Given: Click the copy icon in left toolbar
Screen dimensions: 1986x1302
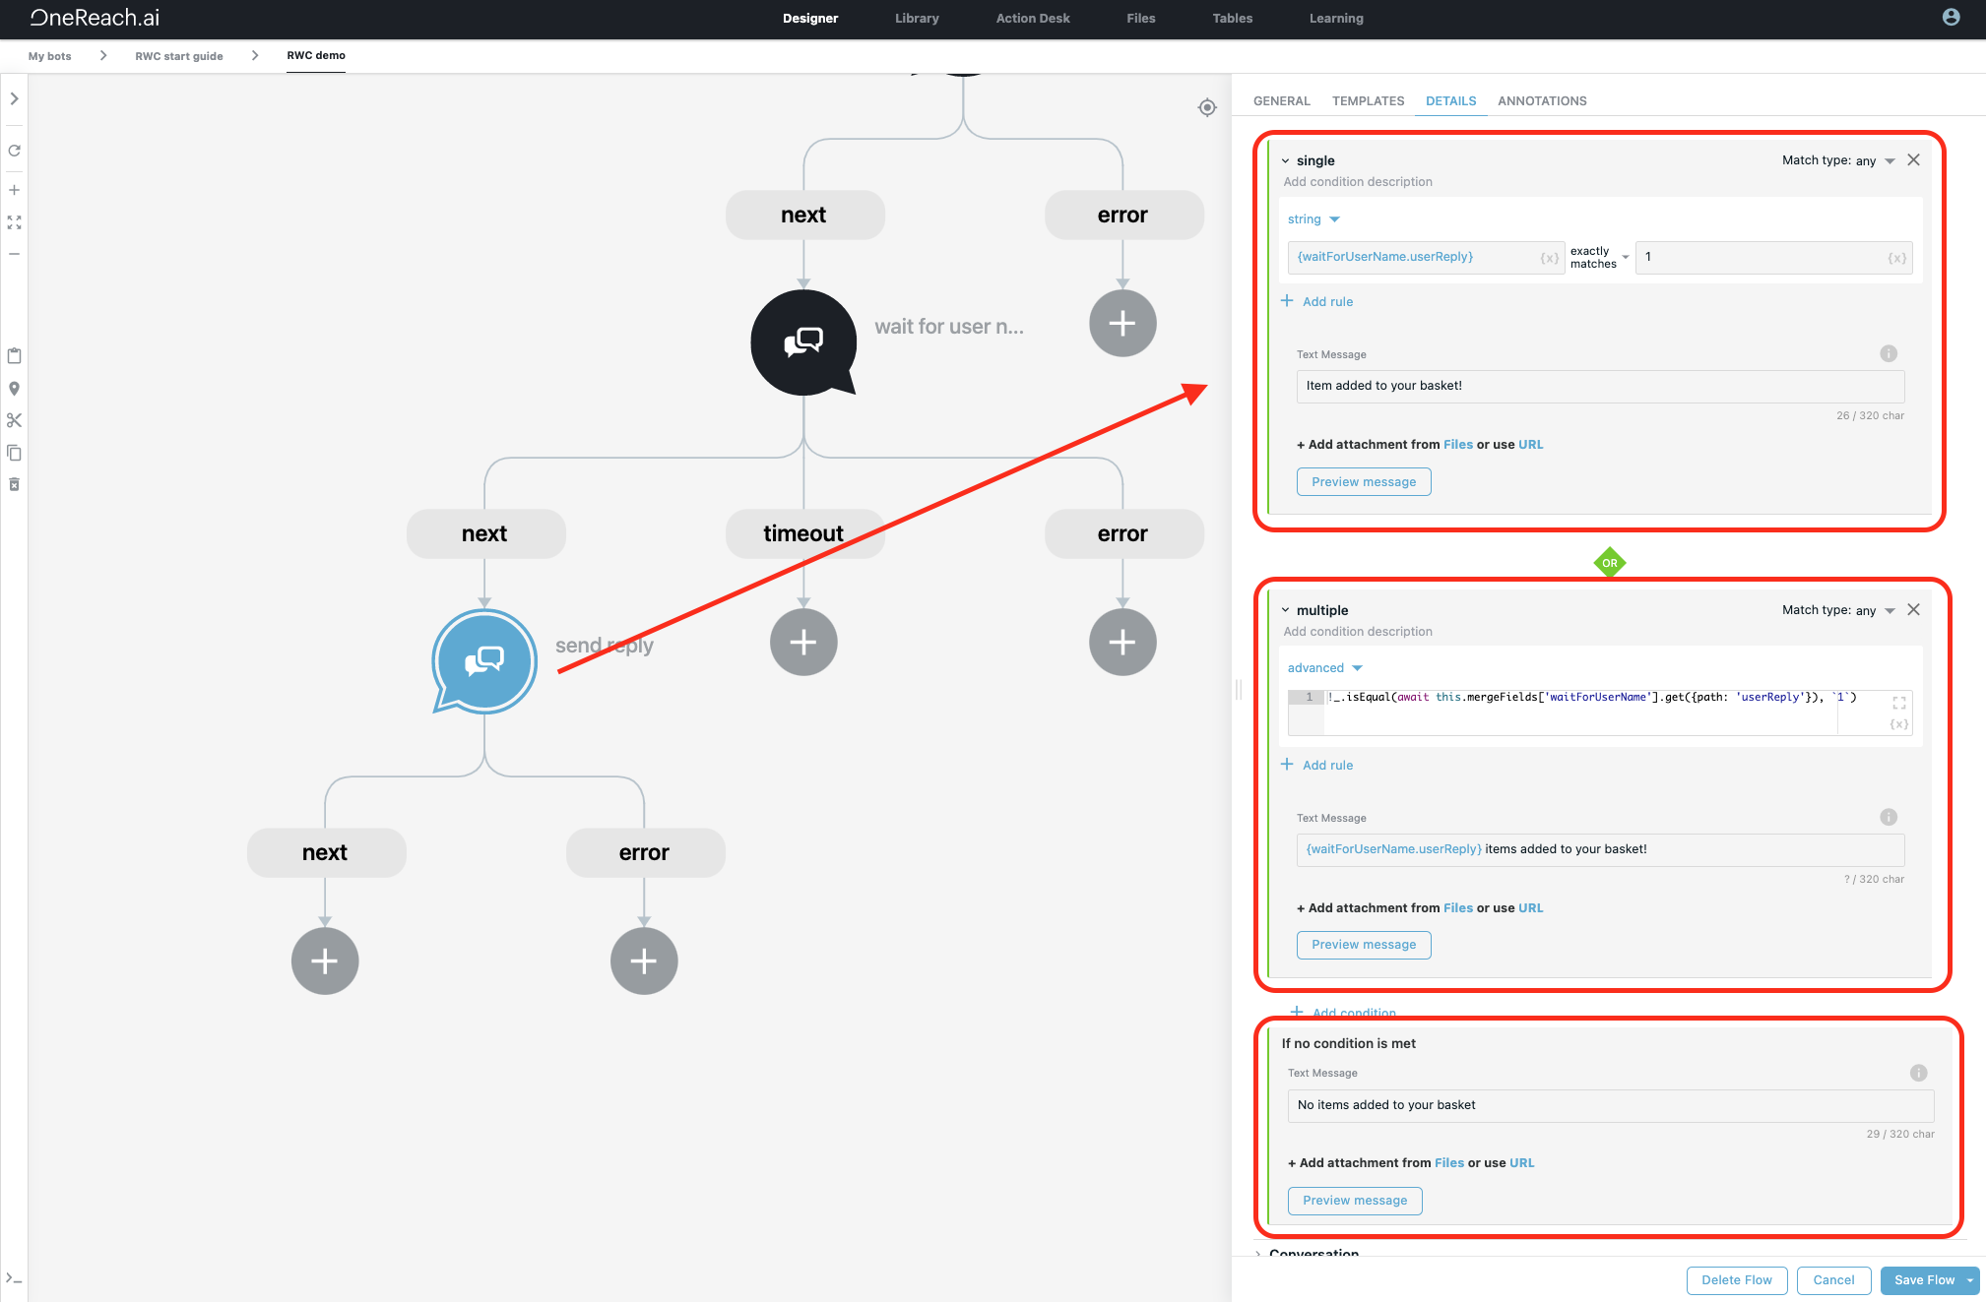Looking at the screenshot, I should point(14,453).
